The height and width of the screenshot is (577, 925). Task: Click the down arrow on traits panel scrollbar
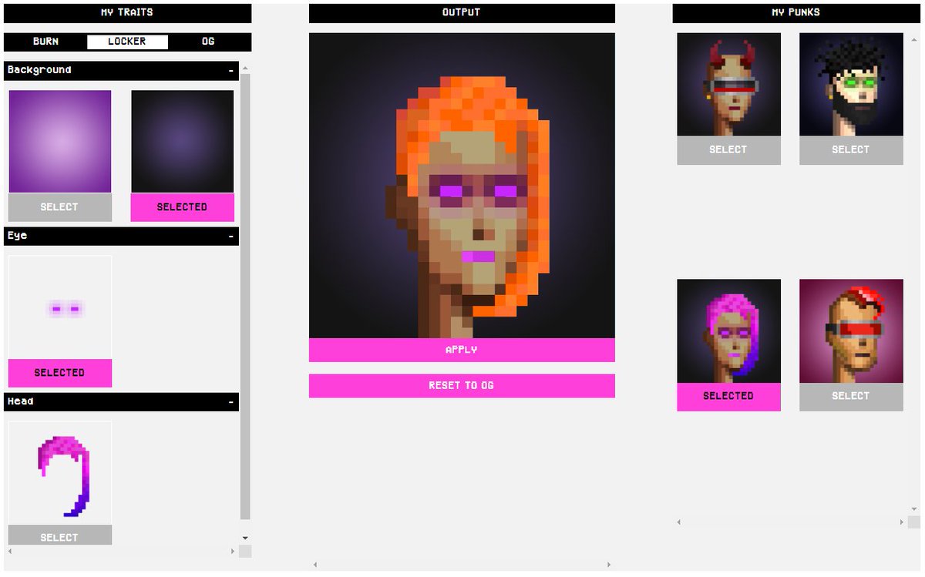tap(245, 537)
